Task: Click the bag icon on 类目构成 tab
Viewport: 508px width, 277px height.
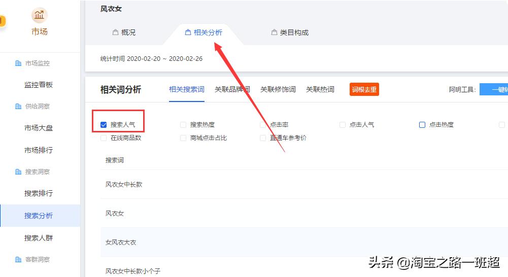Action: pyautogui.click(x=274, y=32)
